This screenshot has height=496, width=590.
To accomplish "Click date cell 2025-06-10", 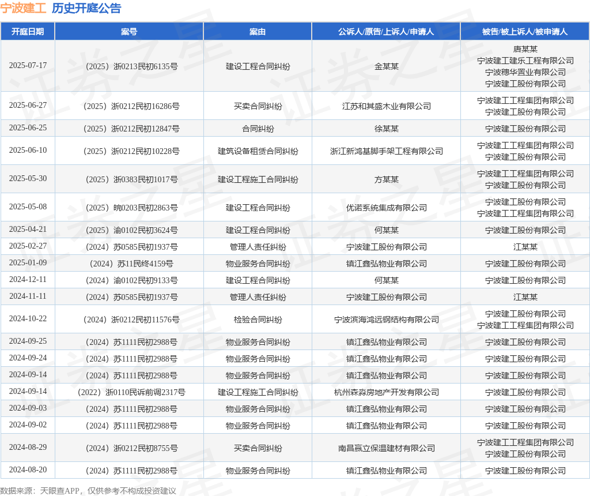I will coord(28,151).
